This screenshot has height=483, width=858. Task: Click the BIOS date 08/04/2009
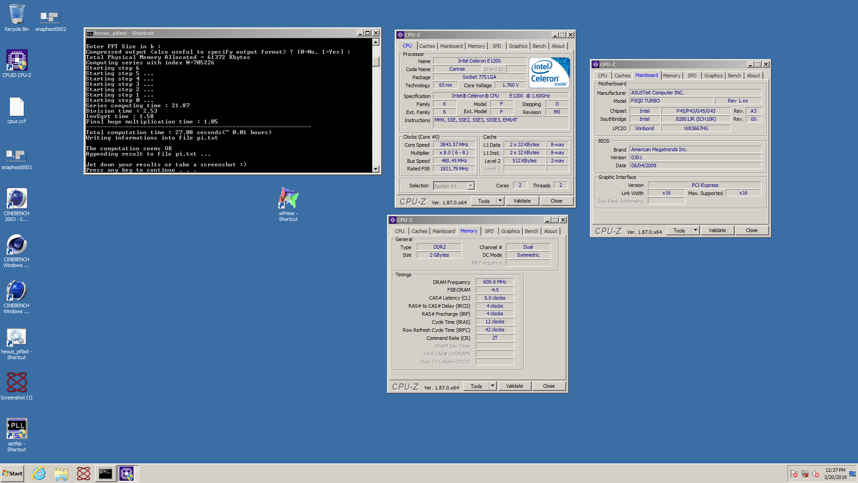point(695,165)
